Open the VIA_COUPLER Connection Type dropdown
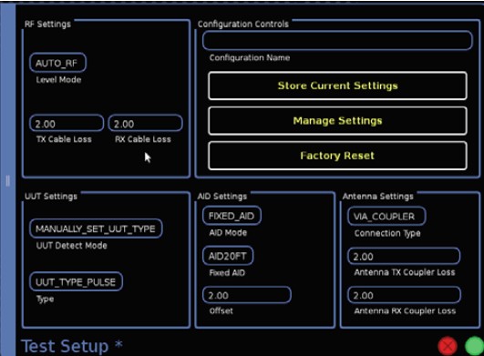The width and height of the screenshot is (484, 356). tap(386, 217)
